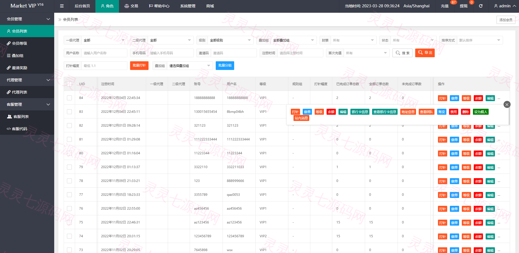Click the 等级 button for UID 80
519x253 pixels.
(x=466, y=154)
